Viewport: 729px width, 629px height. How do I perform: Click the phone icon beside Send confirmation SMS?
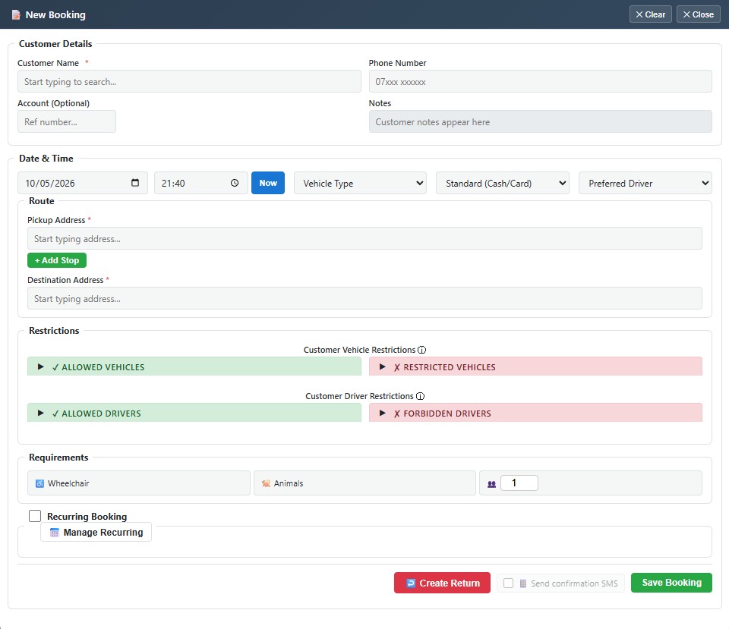tap(523, 583)
